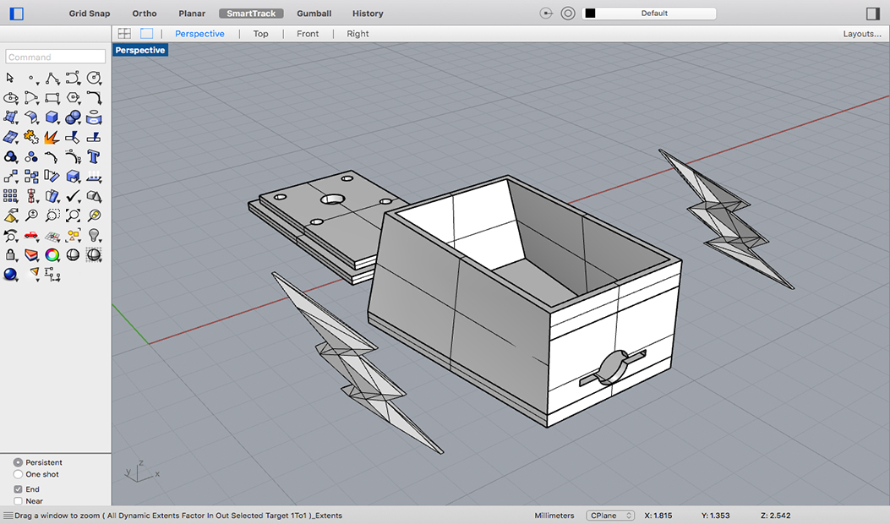The height and width of the screenshot is (524, 890).
Task: Toggle the right sidebar panel icon
Action: [873, 13]
